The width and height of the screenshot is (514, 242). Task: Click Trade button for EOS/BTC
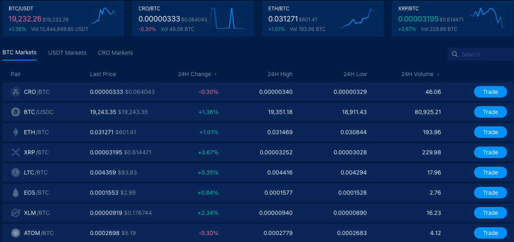(490, 192)
